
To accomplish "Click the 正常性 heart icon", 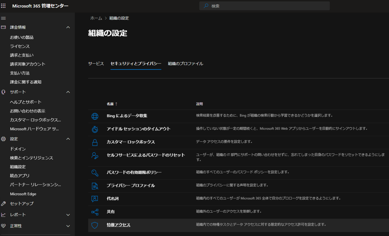I will click(x=4, y=226).
